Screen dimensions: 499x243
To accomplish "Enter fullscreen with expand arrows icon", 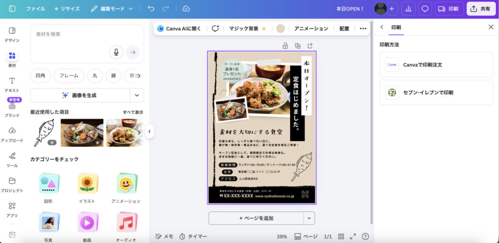I will click(353, 236).
